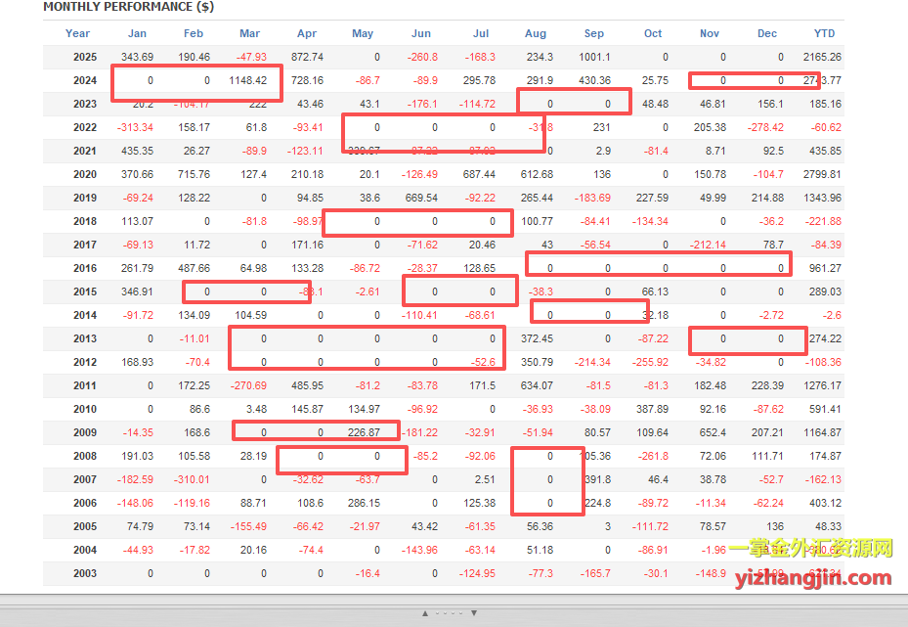
Task: Click the Dec column header
Action: [x=767, y=33]
